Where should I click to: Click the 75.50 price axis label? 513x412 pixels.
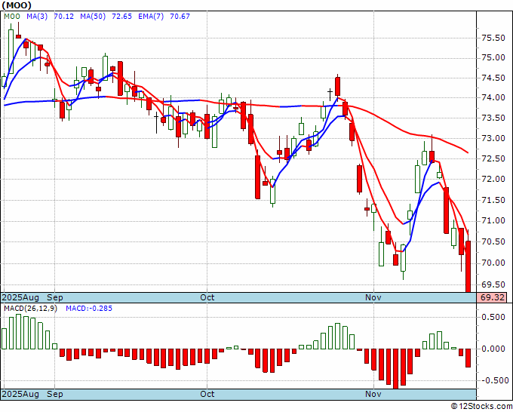[x=493, y=38]
